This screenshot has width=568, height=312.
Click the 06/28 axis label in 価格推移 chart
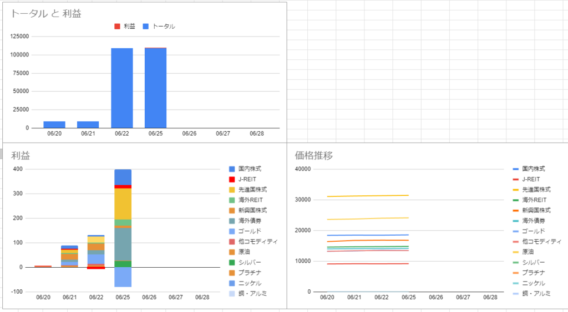pos(490,298)
